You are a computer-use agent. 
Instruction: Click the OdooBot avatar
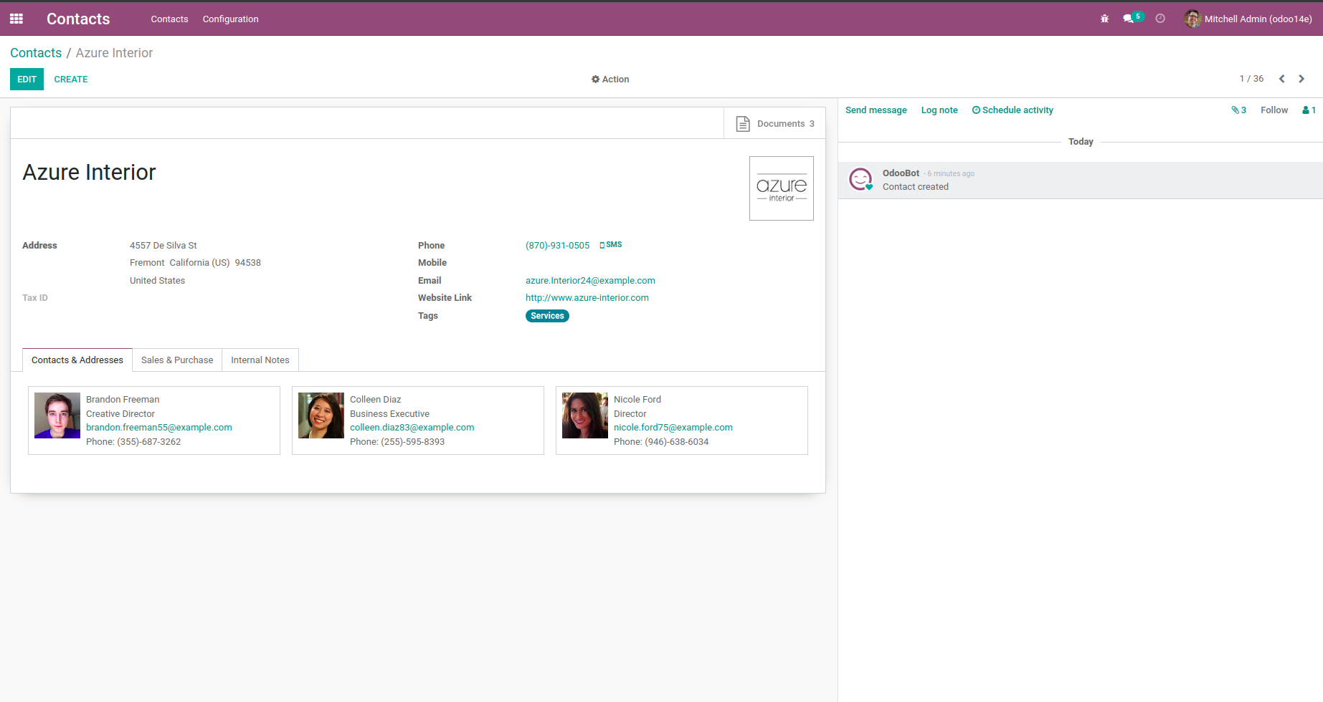860,179
